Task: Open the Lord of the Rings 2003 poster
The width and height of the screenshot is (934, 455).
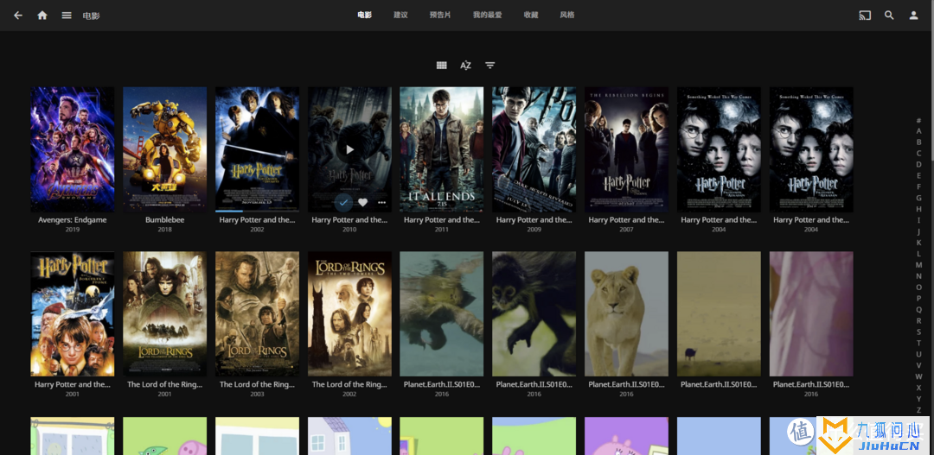Action: coord(258,314)
